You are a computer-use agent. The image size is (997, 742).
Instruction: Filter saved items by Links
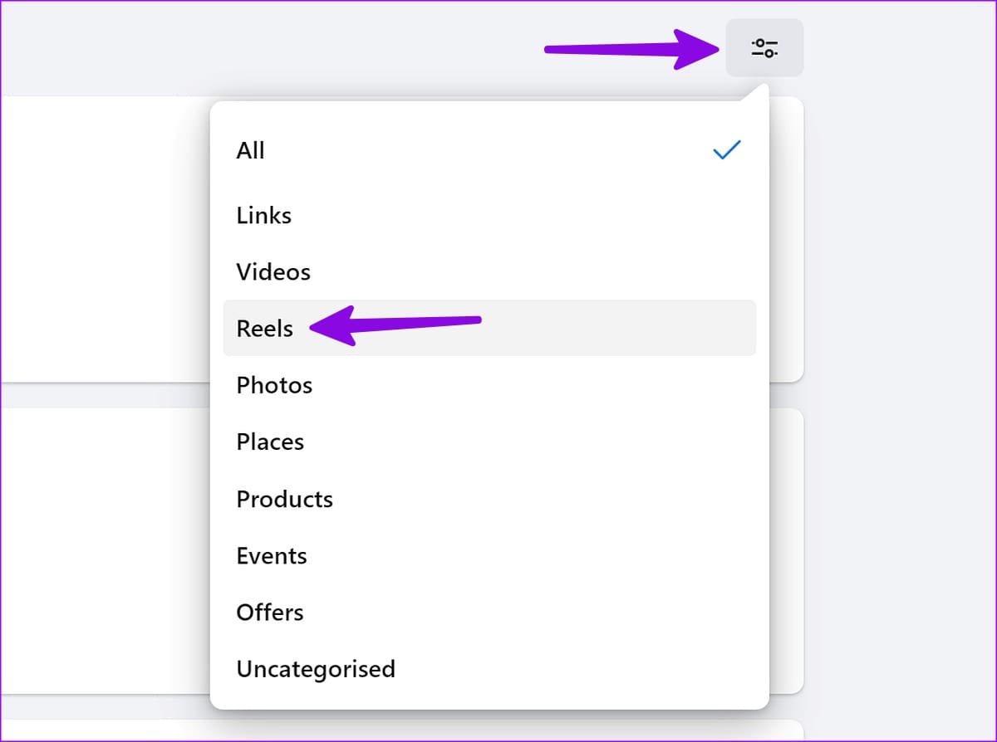[x=489, y=215]
